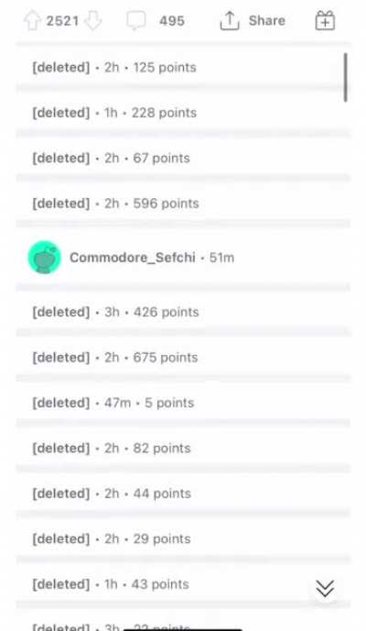Expand the deleted comment with 82 points

(183, 448)
